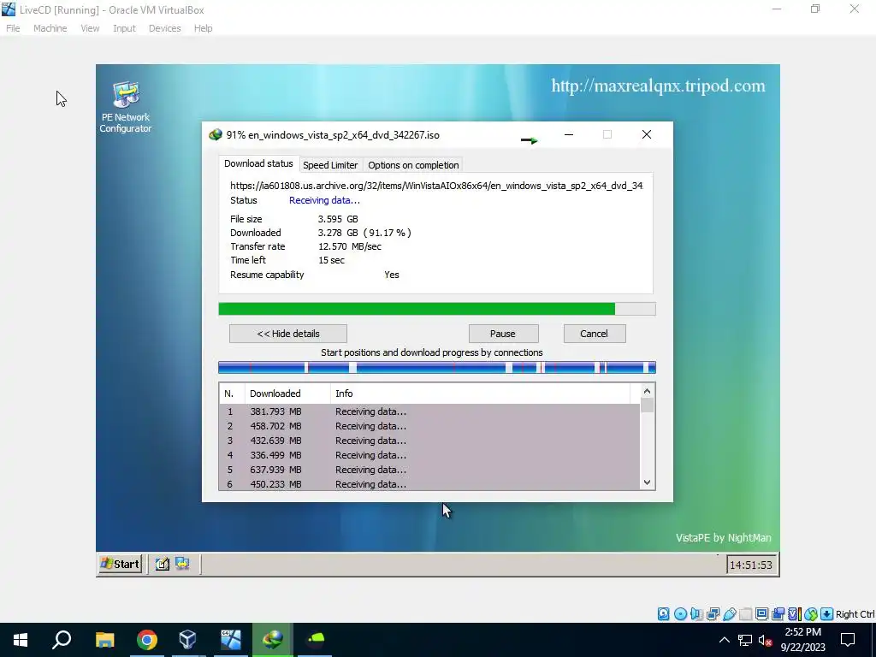Open the Windows Start menu on host taskbar
This screenshot has height=657, width=876.
[21, 640]
